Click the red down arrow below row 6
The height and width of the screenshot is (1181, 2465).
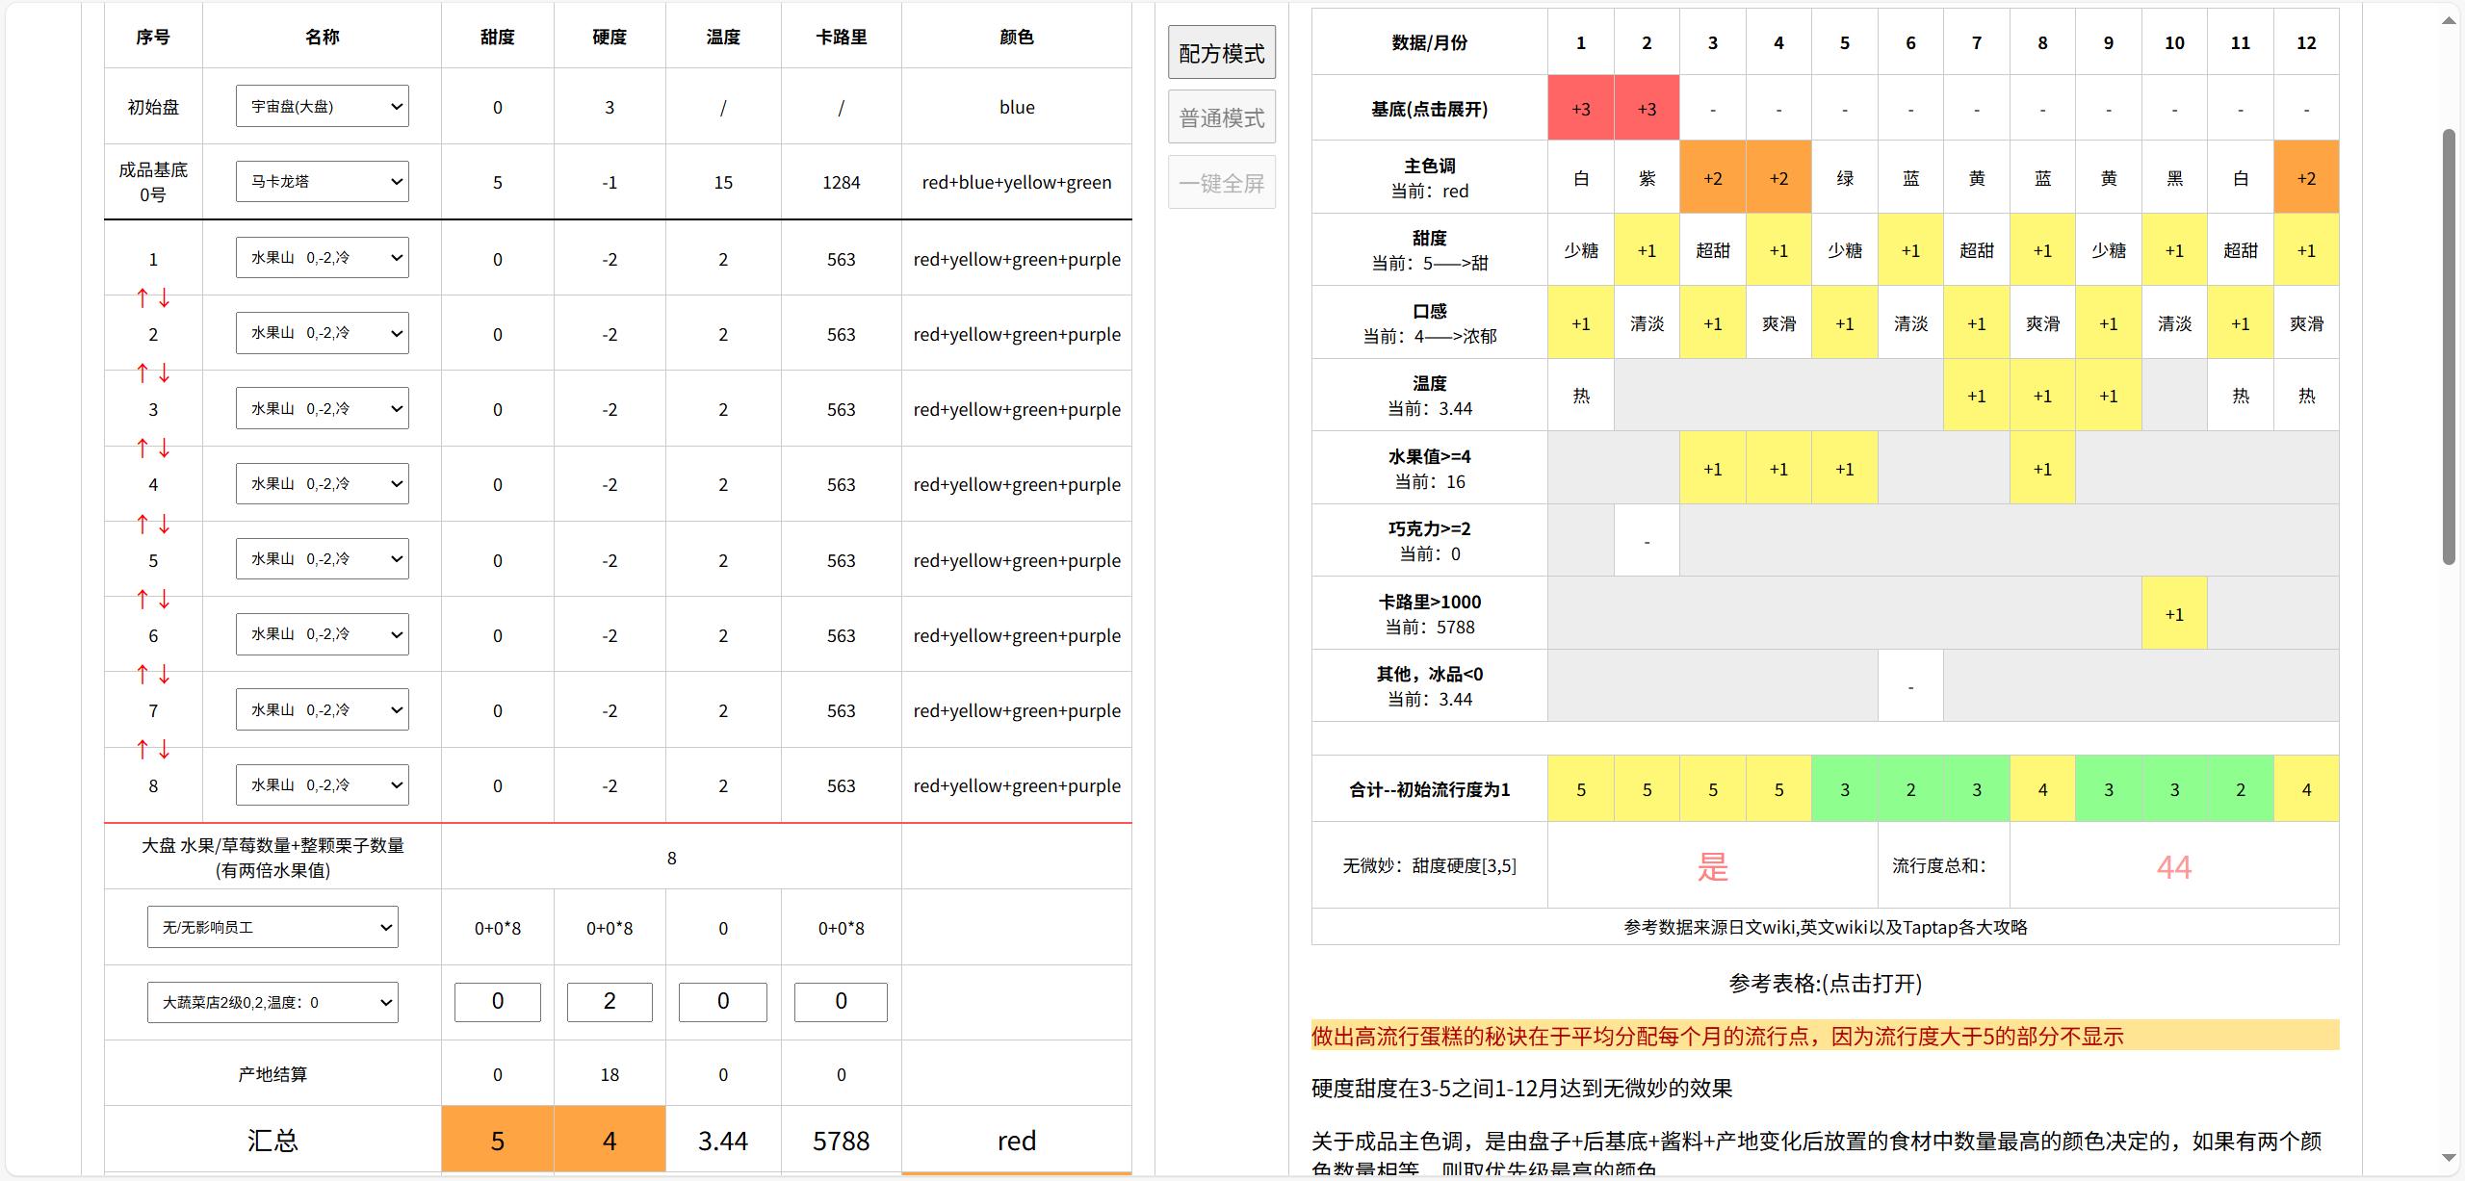(x=165, y=675)
